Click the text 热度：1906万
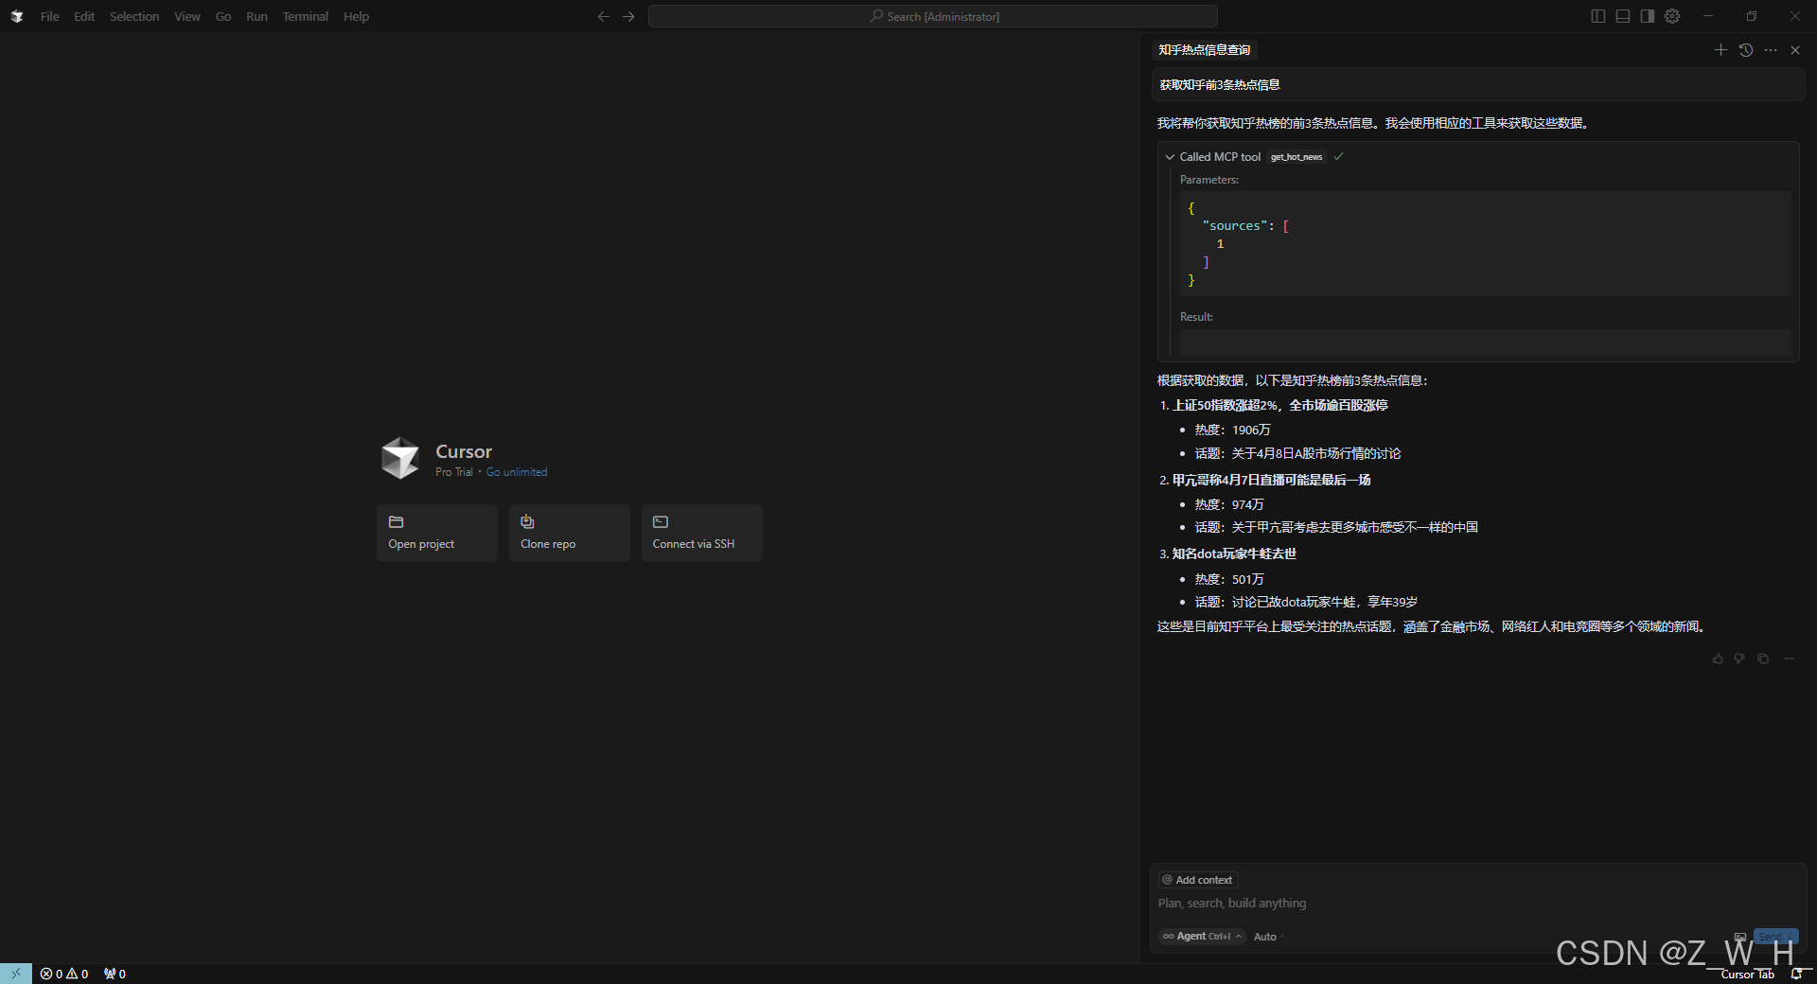The height and width of the screenshot is (984, 1817). 1233,430
